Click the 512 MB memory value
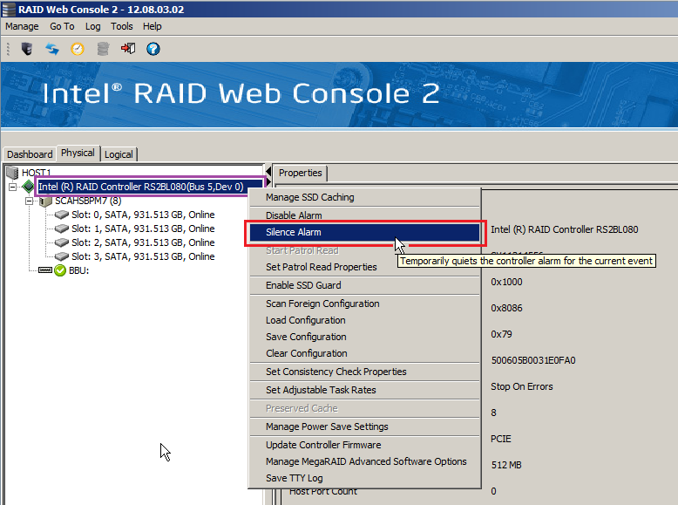 [506, 465]
